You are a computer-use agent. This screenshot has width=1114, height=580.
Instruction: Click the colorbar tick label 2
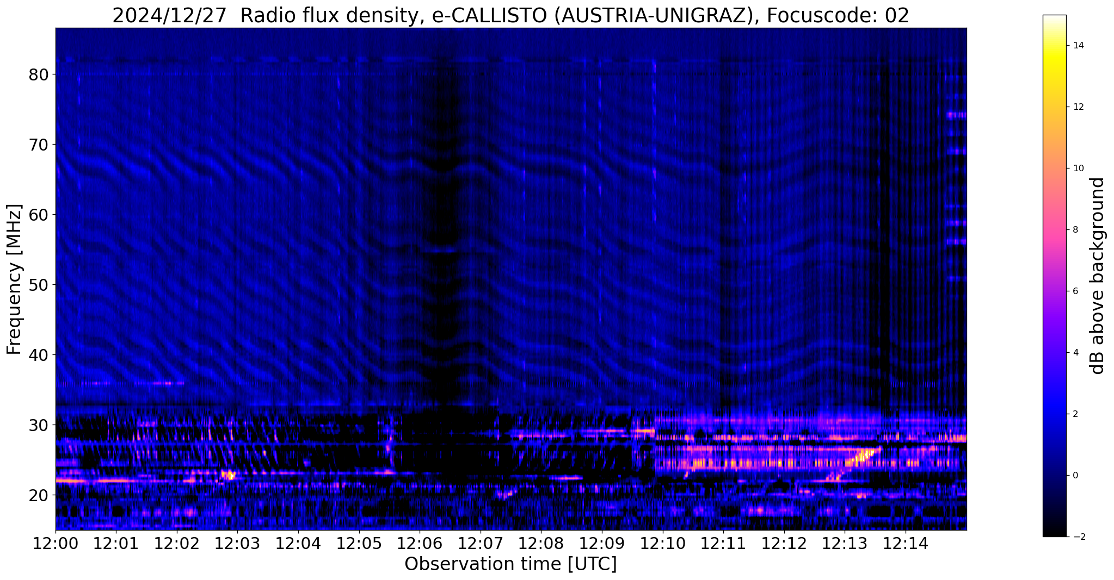1075,414
